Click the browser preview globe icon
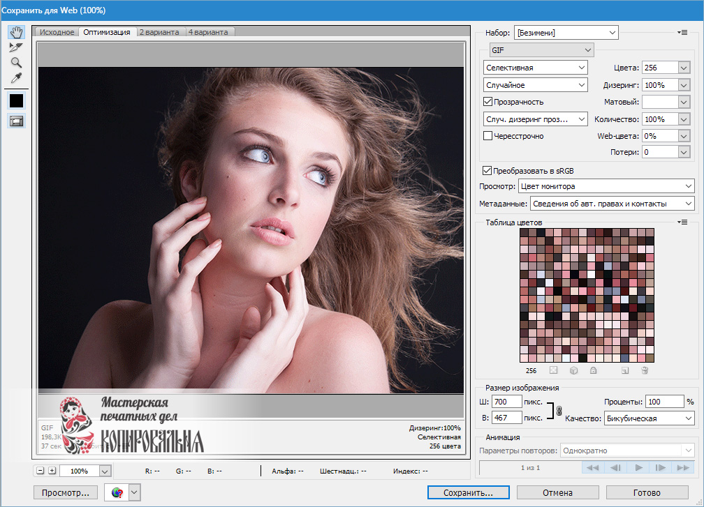Image resolution: width=704 pixels, height=507 pixels. (x=117, y=492)
